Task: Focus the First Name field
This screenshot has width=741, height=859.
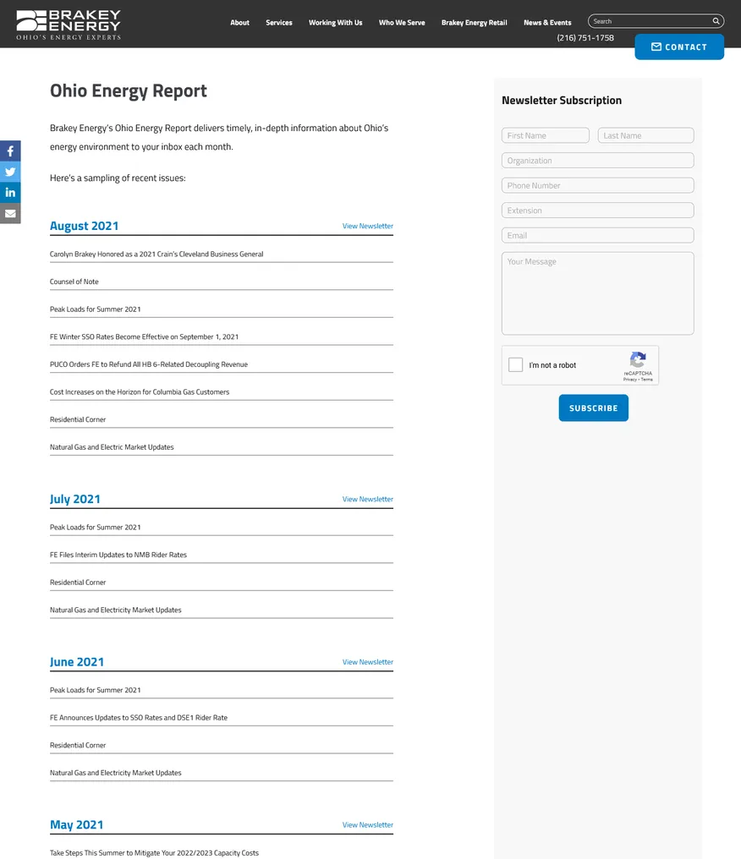Action: (546, 135)
